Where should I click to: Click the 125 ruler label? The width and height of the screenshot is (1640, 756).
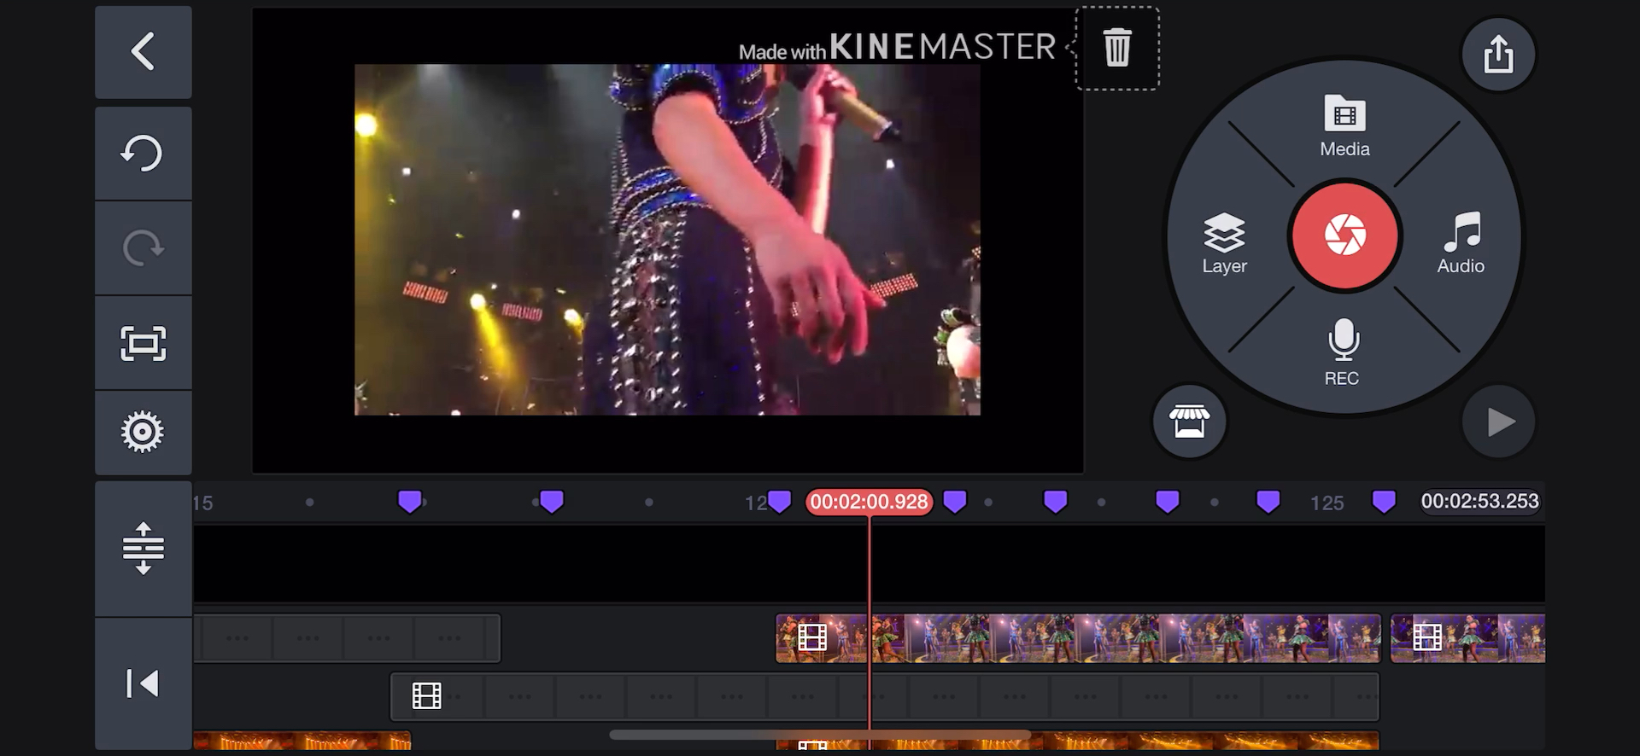click(1327, 503)
